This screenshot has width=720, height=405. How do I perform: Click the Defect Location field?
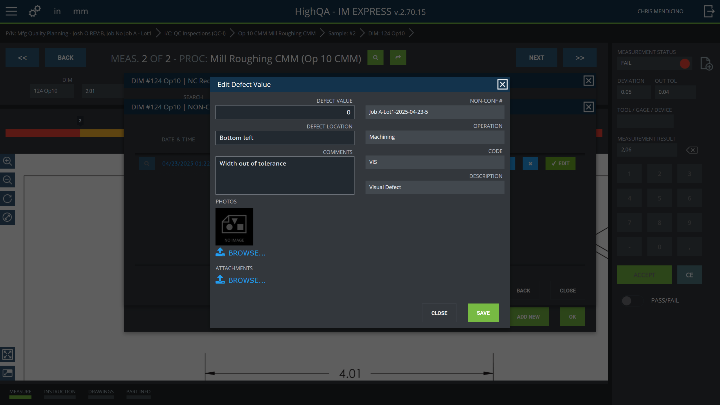(x=285, y=138)
